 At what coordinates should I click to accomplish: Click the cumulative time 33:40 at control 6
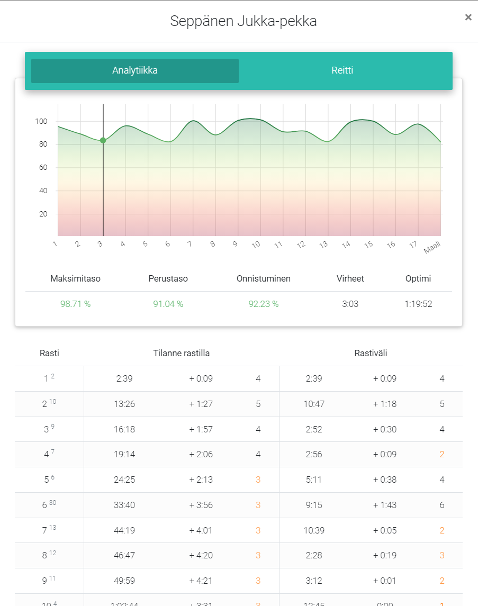tap(124, 505)
